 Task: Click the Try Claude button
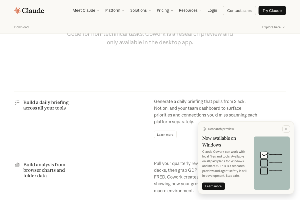click(x=272, y=10)
